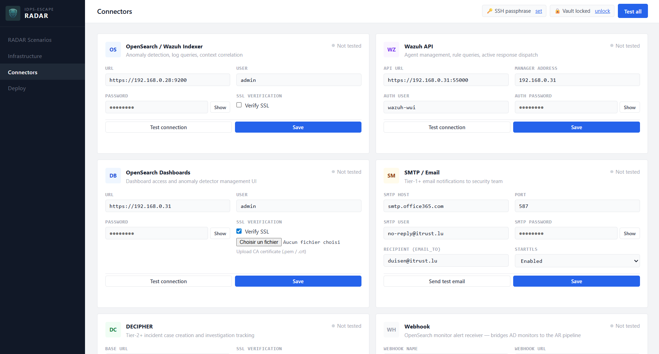Click the OpenSearch Indexer password field
The height and width of the screenshot is (354, 659).
(157, 107)
